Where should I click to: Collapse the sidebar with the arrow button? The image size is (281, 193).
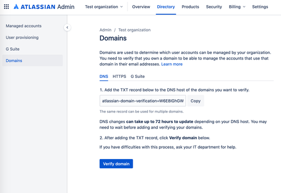67,28
